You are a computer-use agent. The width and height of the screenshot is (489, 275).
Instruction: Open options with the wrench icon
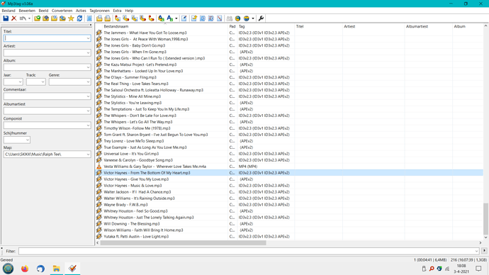point(261,18)
